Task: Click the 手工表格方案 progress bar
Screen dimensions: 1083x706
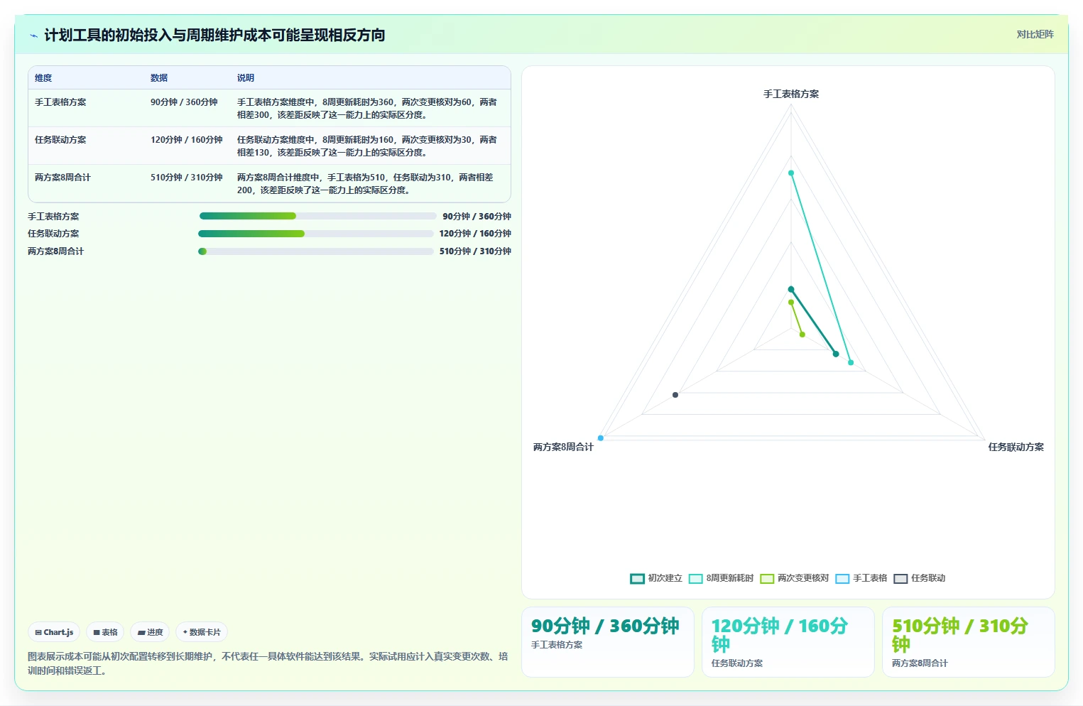Action: click(x=317, y=216)
